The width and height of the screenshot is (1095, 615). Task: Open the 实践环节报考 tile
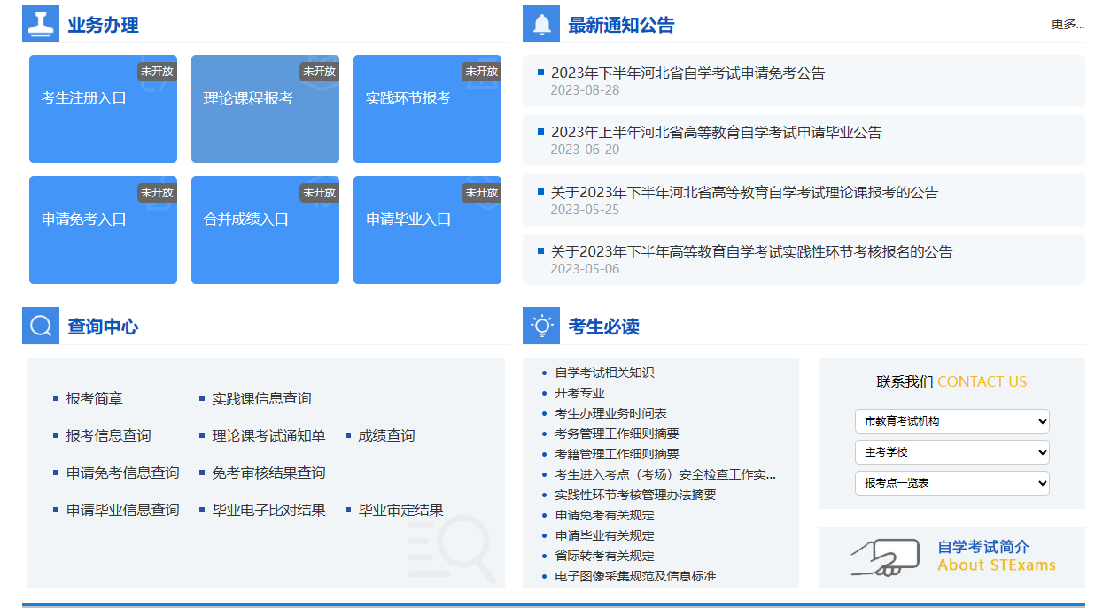[427, 109]
